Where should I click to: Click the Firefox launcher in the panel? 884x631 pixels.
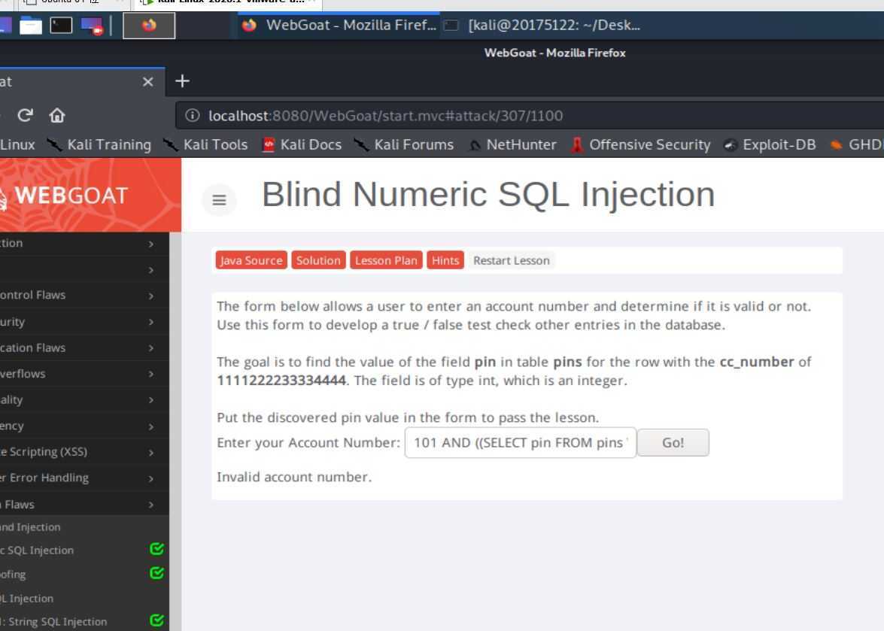[149, 26]
